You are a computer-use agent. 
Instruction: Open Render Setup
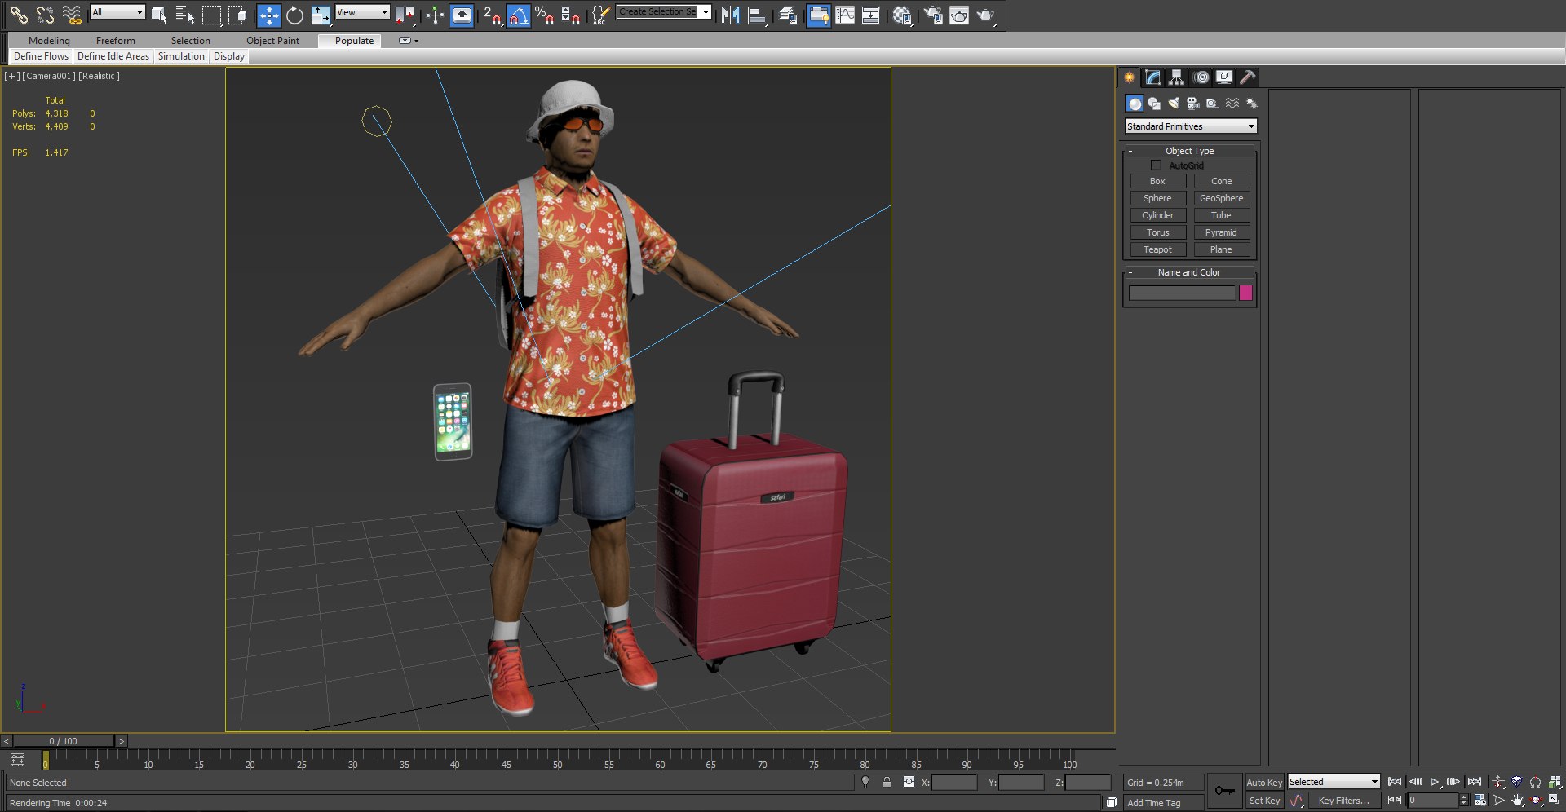(x=933, y=15)
